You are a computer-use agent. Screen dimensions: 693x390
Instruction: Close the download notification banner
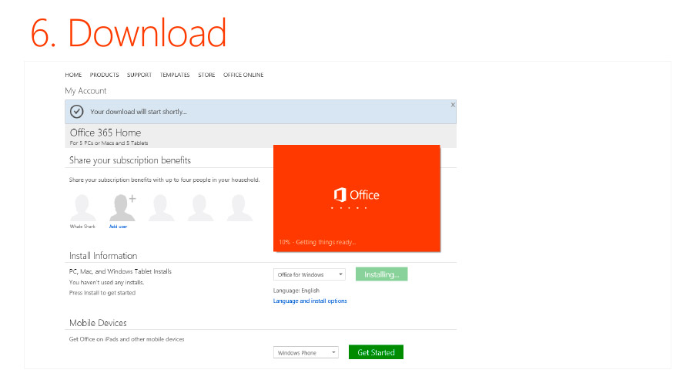[453, 105]
